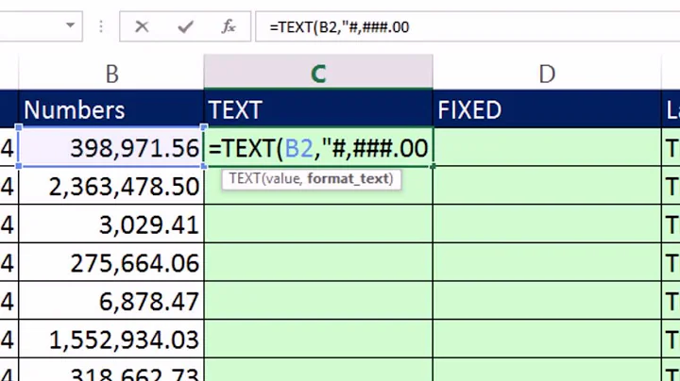
Task: Click the cell containing 398,971.56
Action: point(111,148)
